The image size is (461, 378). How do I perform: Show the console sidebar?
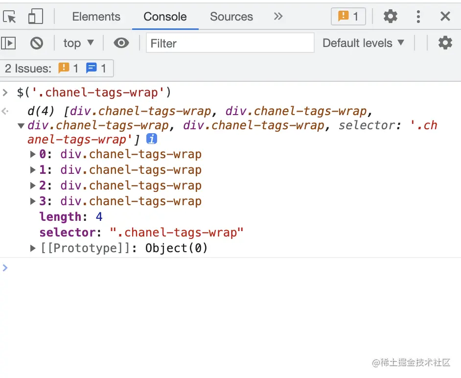coord(8,43)
